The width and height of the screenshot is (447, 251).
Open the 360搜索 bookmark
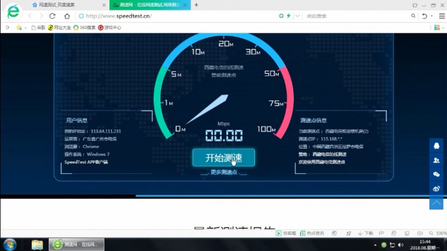[84, 27]
